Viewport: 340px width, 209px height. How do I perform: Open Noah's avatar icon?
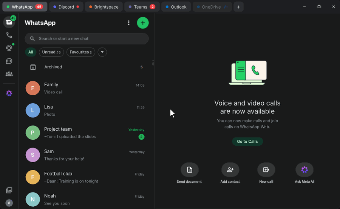[x=33, y=200]
